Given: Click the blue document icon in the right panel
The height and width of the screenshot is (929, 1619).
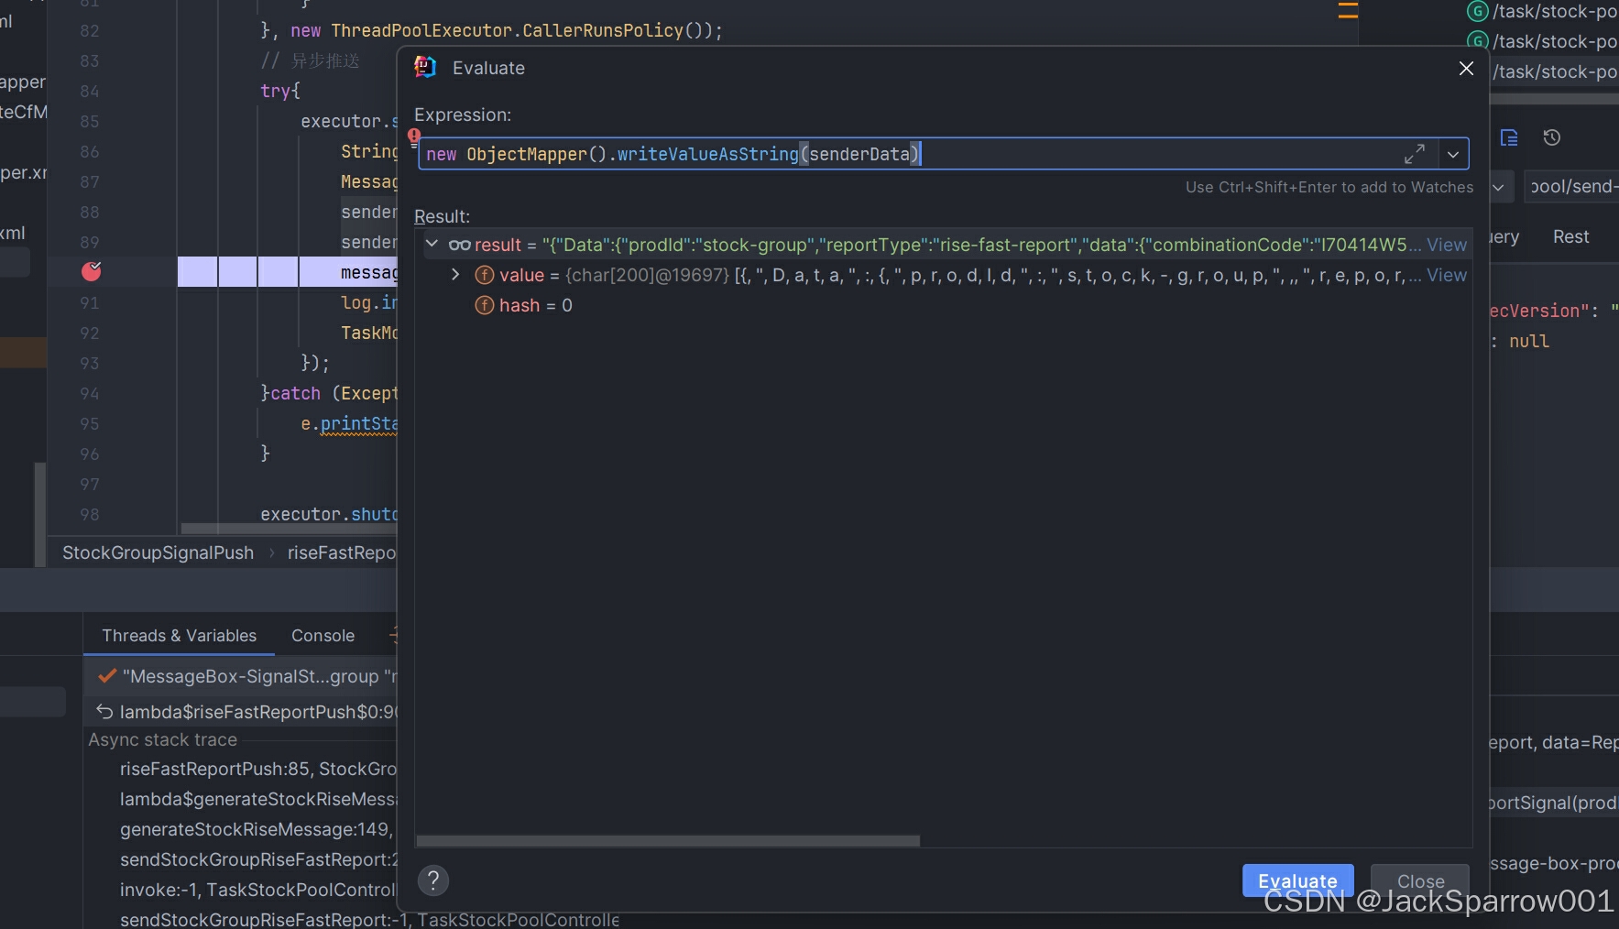Looking at the screenshot, I should (x=1508, y=137).
